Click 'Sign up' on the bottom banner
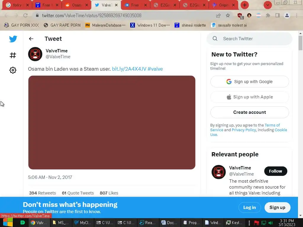This screenshot has height=227, width=303. pyautogui.click(x=277, y=207)
